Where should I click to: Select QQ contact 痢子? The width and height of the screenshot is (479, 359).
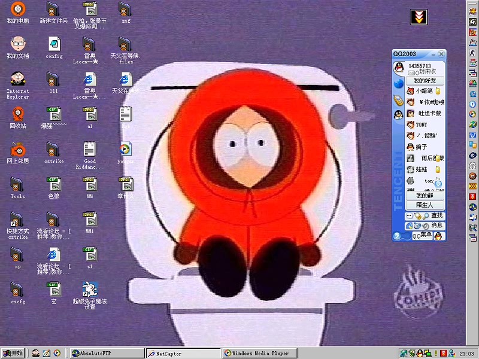pos(417,147)
